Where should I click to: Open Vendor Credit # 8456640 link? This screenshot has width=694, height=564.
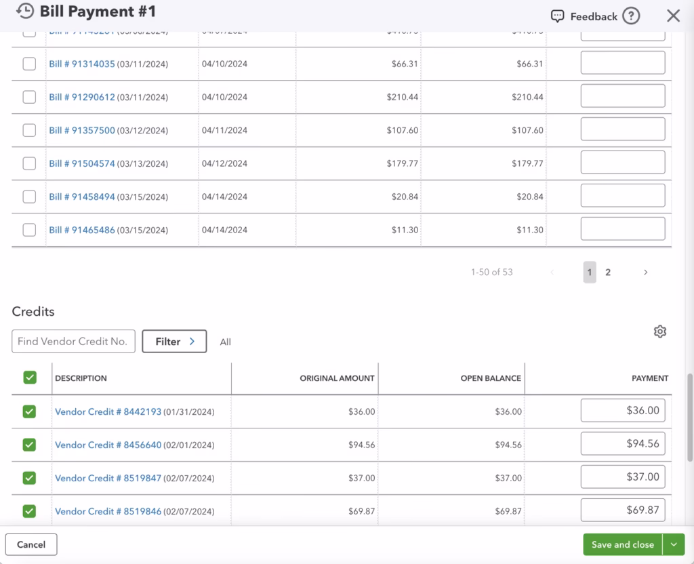108,445
